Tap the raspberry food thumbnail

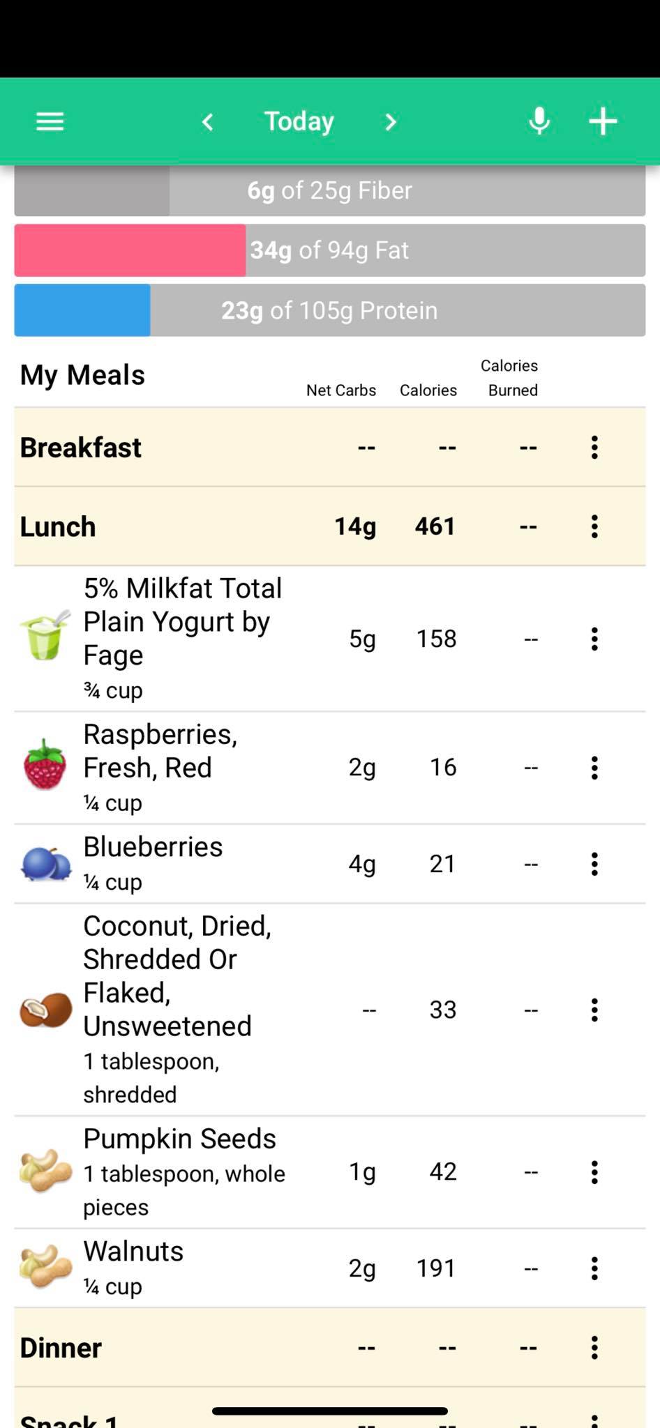click(x=45, y=764)
